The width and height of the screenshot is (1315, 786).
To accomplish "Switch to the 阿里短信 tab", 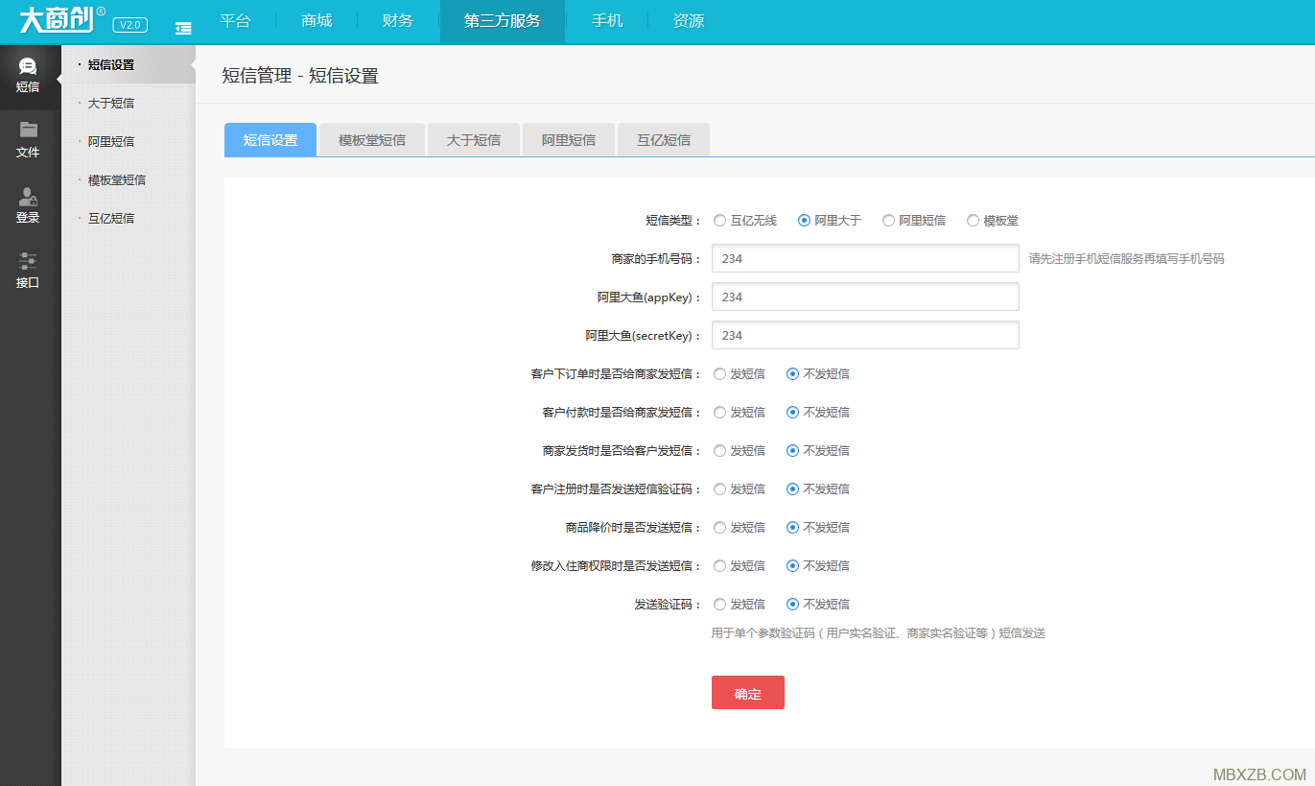I will [569, 140].
